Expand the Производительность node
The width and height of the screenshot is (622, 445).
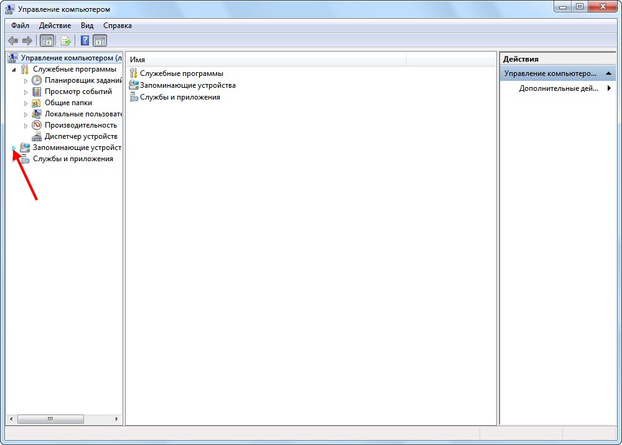(26, 126)
